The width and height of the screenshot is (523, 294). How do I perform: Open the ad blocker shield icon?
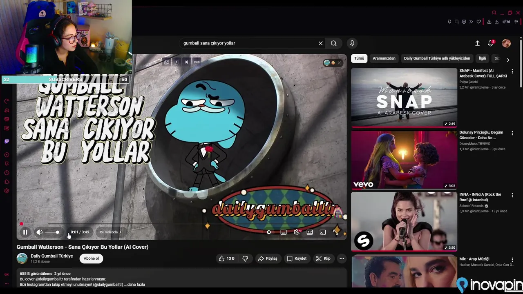(464, 22)
